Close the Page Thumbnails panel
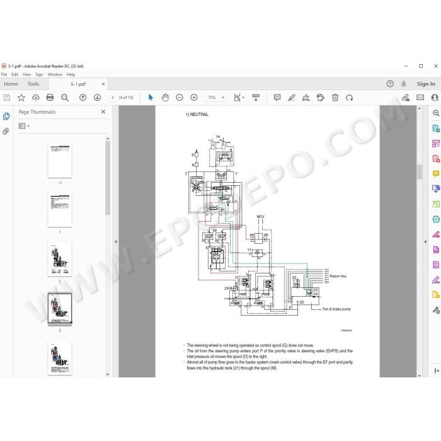 [103, 112]
